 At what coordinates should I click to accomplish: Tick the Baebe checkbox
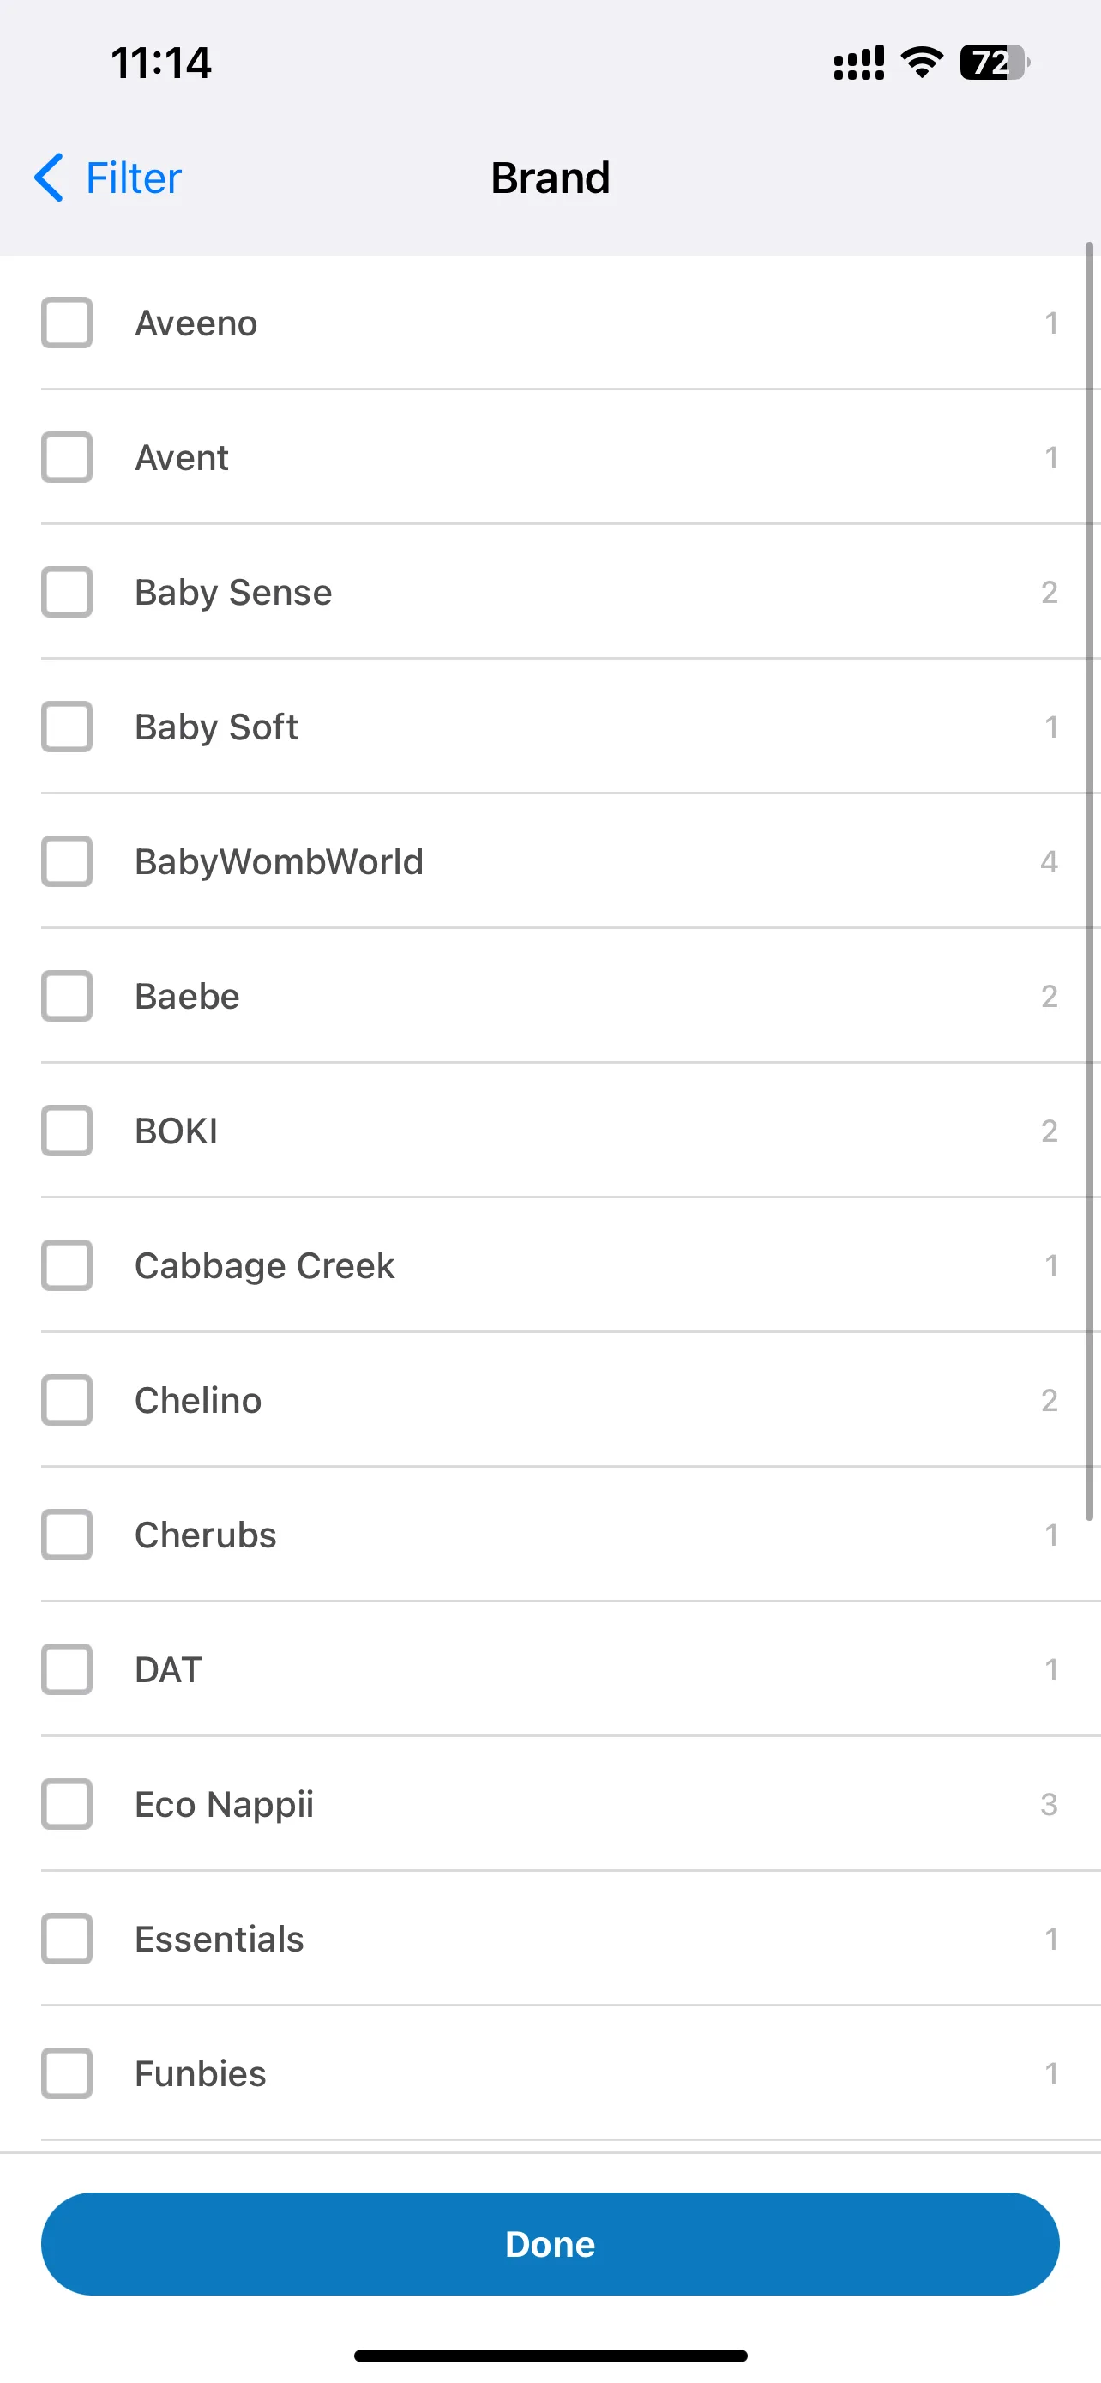(x=67, y=996)
